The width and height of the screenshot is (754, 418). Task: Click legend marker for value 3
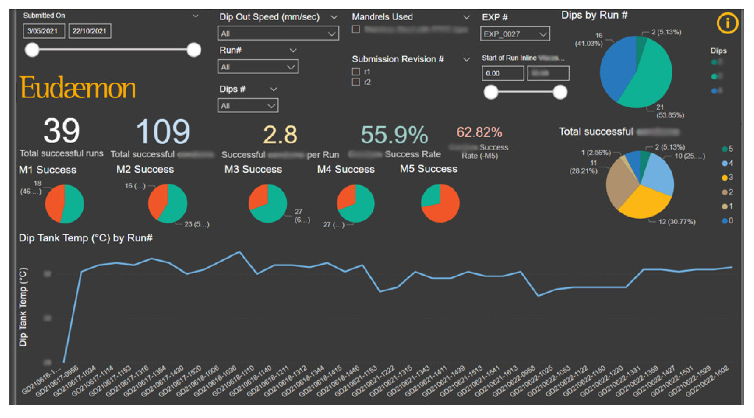725,178
